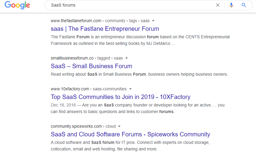Click snippet 'Read writing about SaaS in Small Business Forum'

pos(139,74)
